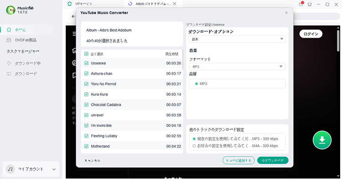Click the music note account avatar

click(10, 169)
